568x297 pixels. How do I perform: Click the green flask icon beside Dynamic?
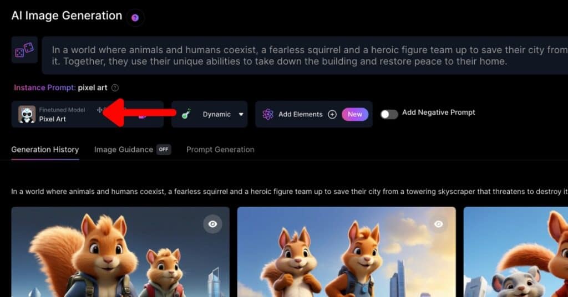click(186, 114)
